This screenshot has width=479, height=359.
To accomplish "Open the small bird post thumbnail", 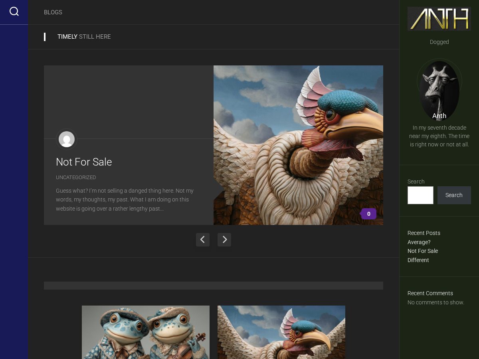I will (281, 332).
